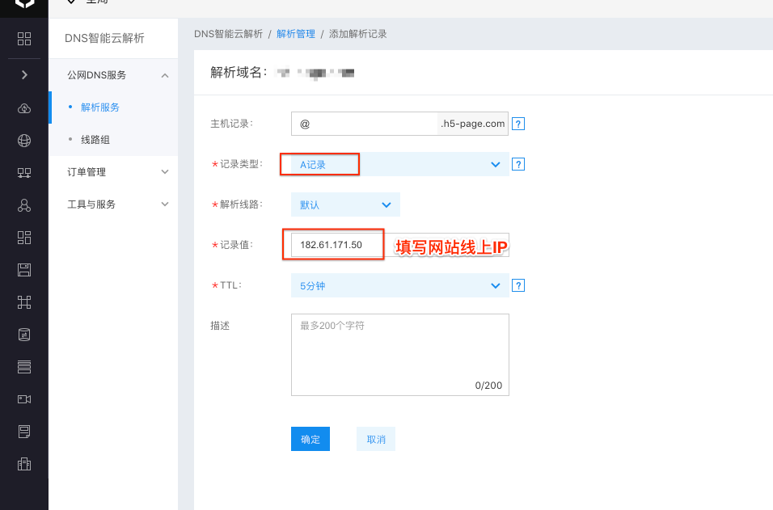Open the TTL 5分钟 dropdown

click(x=399, y=285)
